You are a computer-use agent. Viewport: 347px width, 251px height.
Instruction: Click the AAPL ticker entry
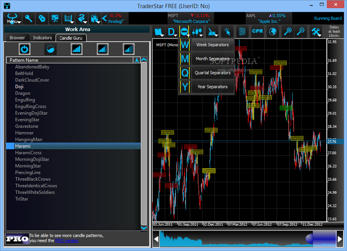click(268, 18)
